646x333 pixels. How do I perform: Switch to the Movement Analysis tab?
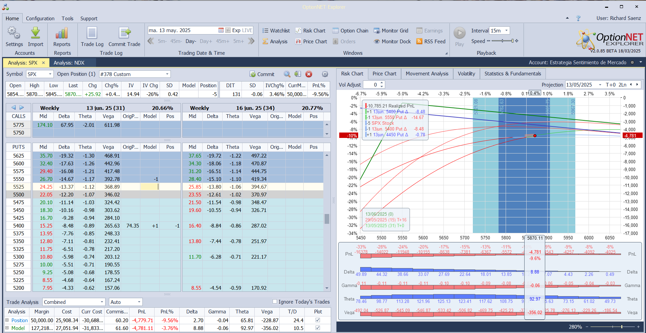click(x=427, y=74)
